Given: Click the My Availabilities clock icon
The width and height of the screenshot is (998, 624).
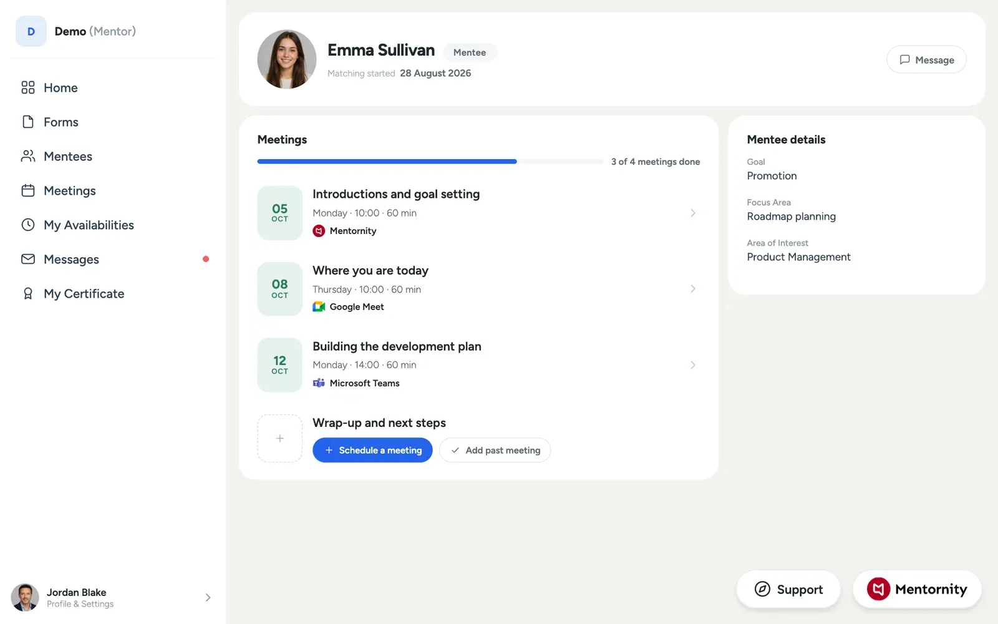Looking at the screenshot, I should [x=28, y=225].
